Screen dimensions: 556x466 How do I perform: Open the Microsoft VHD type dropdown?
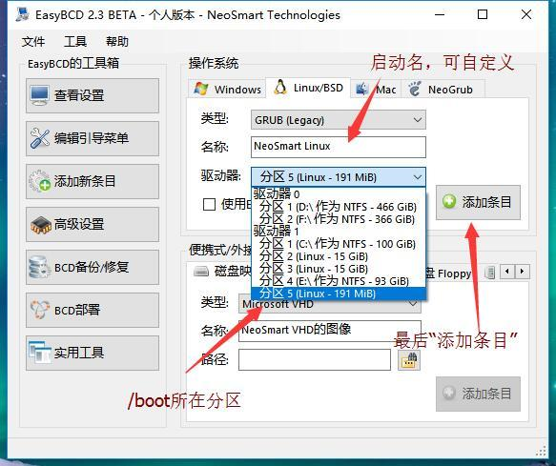point(330,304)
